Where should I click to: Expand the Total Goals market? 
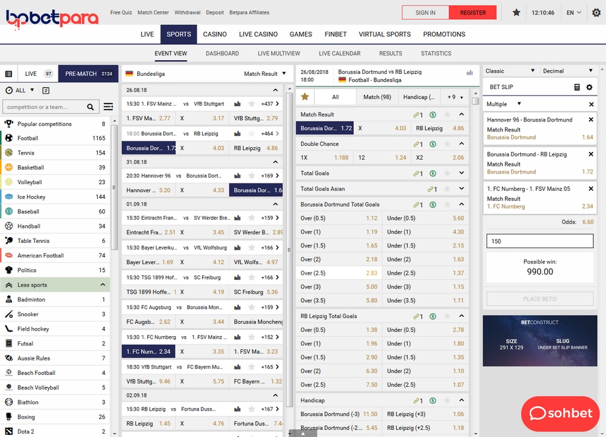(461, 173)
